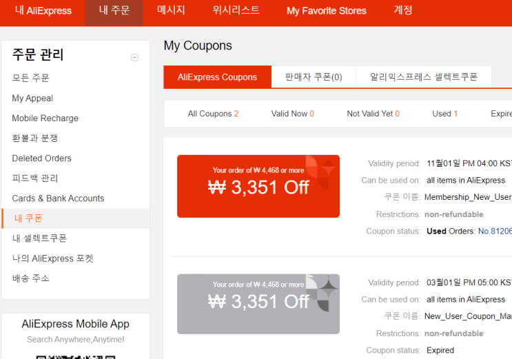Show All Coupons filter

click(x=213, y=114)
